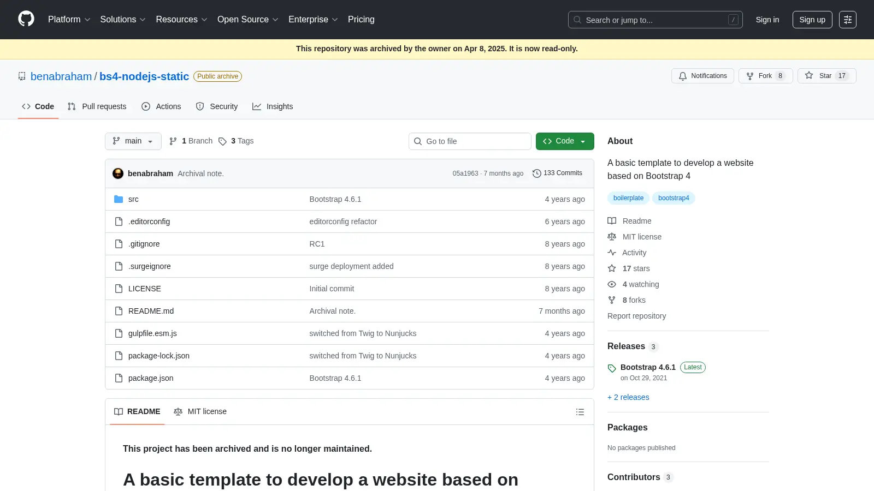The image size is (874, 491).
Task: Click the .gitignore file icon
Action: [119, 244]
